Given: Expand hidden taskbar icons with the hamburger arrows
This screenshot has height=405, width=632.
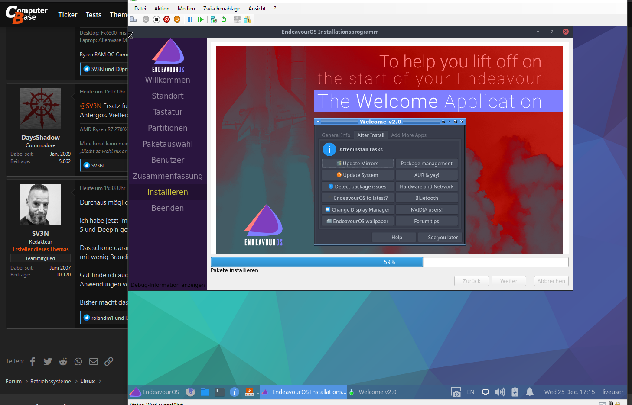Looking at the screenshot, I should 258,392.
